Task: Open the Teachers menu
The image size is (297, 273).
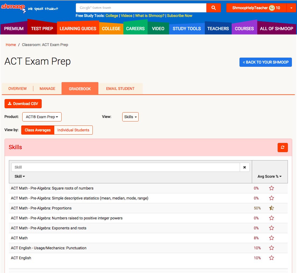Action: pyautogui.click(x=218, y=29)
